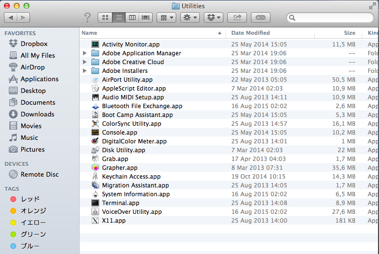379x254 pixels.
Task: Select the Keychain Access.app icon
Action: click(x=95, y=177)
